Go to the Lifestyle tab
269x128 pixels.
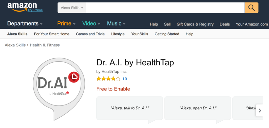(x=118, y=34)
